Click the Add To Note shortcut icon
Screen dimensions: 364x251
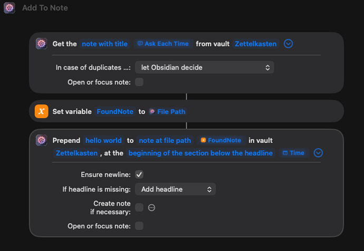point(9,8)
